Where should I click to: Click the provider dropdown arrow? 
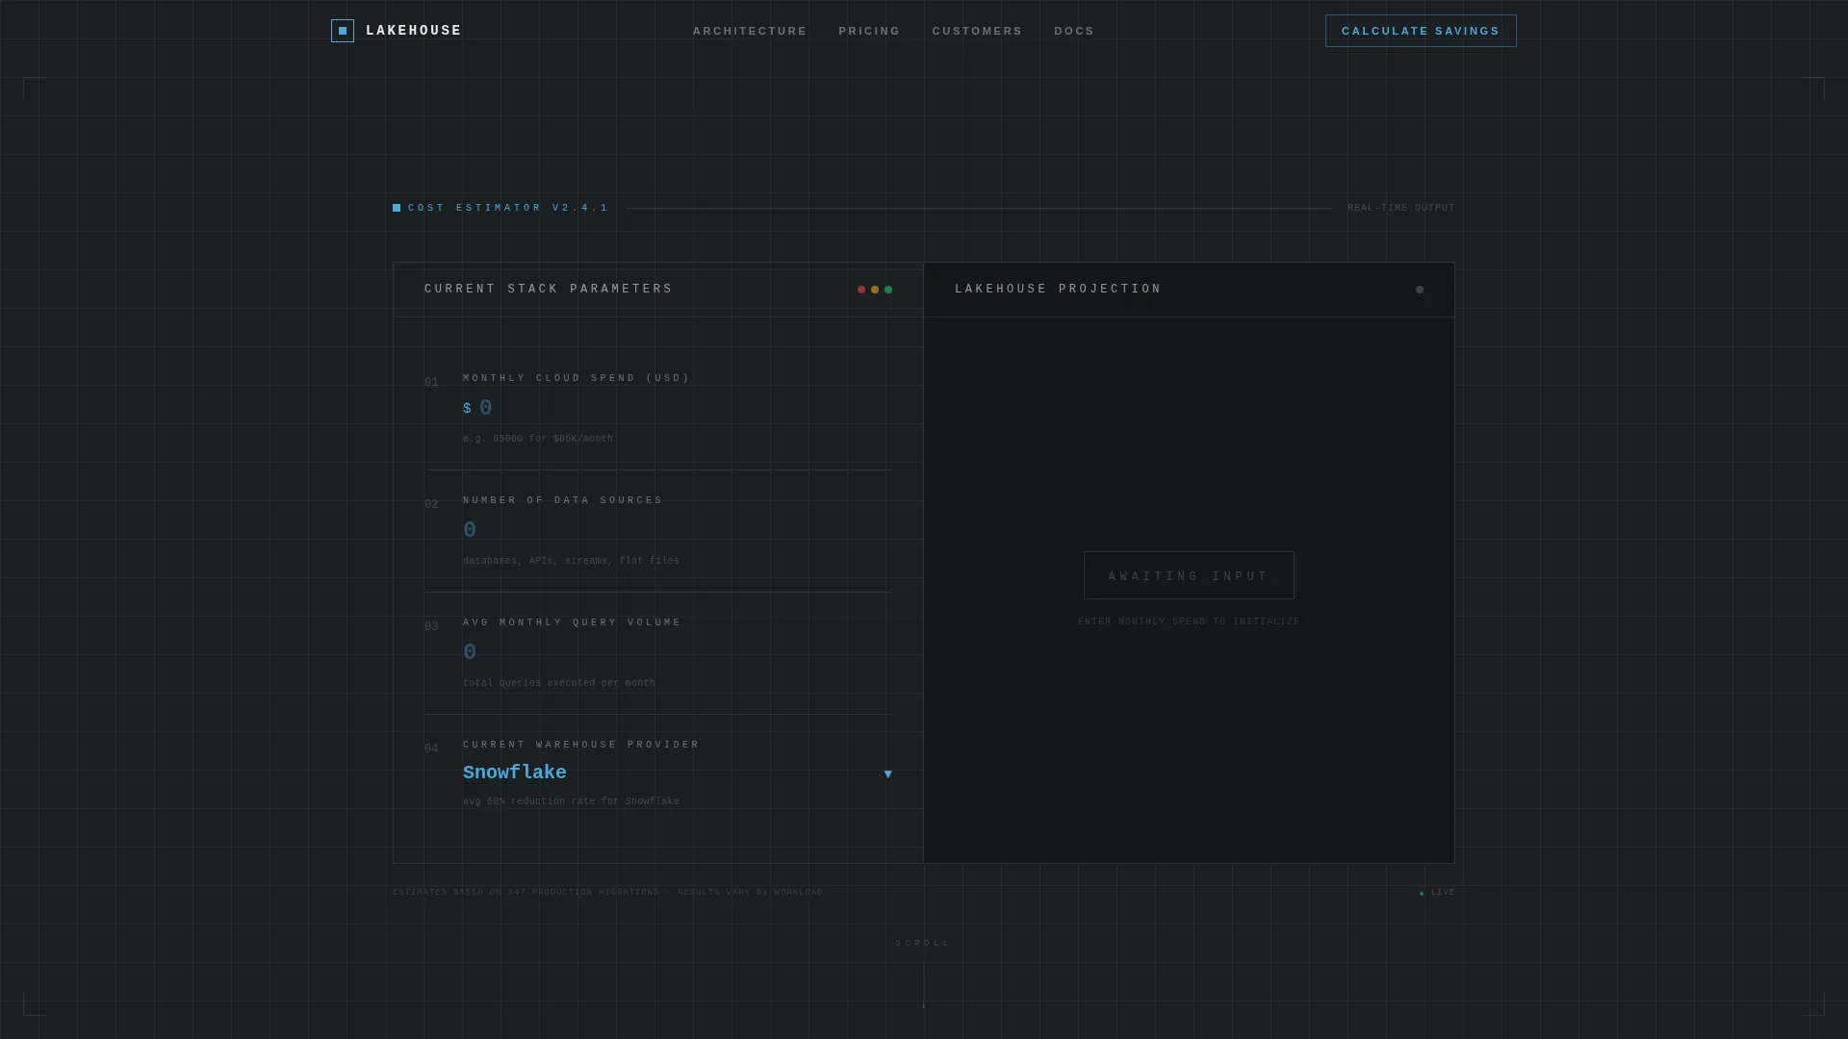pyautogui.click(x=887, y=774)
